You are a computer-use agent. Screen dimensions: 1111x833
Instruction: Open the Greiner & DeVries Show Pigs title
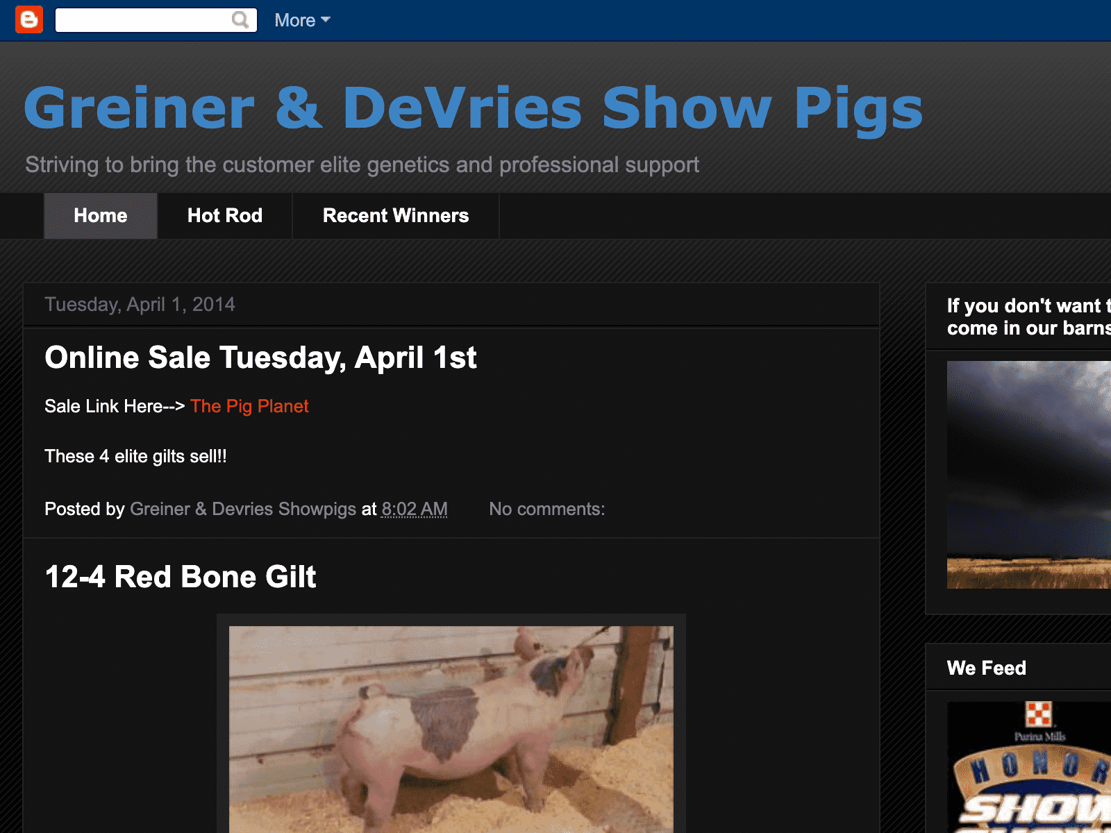click(x=473, y=108)
